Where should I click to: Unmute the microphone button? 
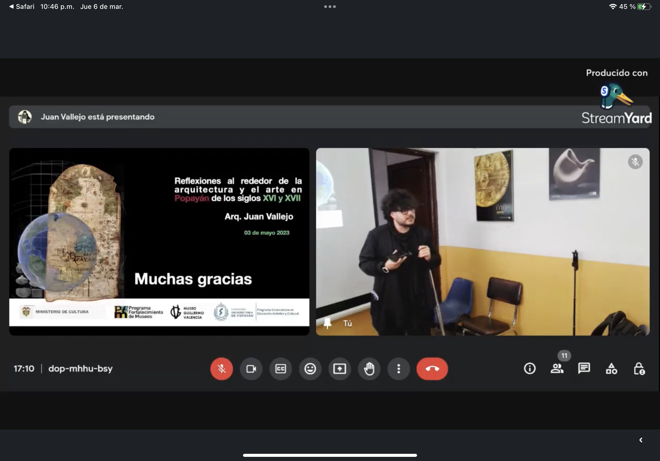pyautogui.click(x=221, y=369)
